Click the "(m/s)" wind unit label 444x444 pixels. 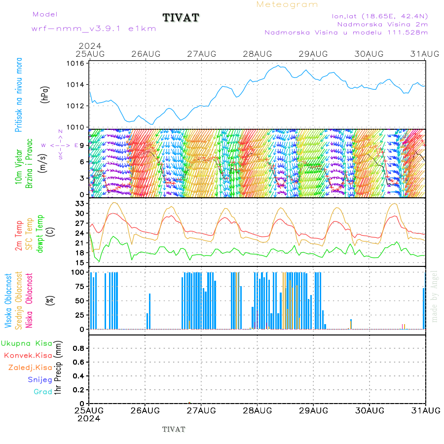point(43,163)
